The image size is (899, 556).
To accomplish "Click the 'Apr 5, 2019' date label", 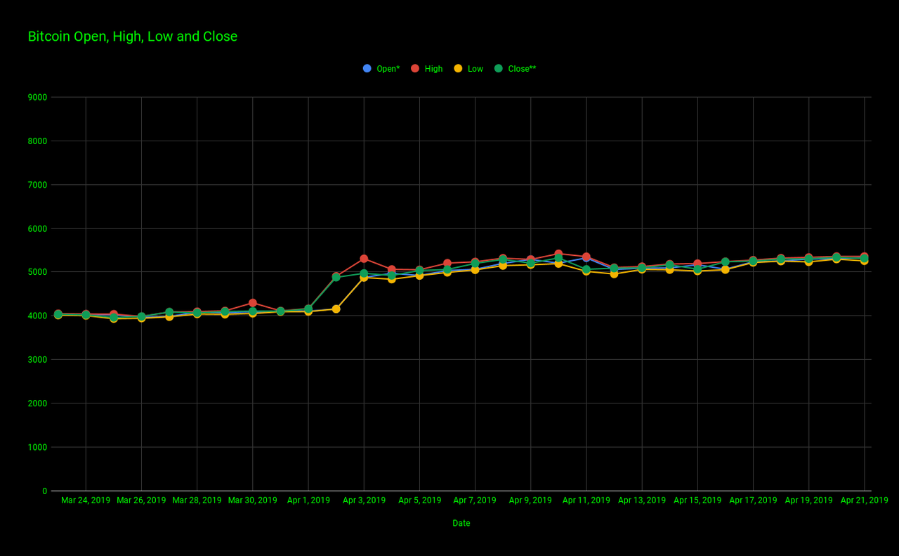I will (420, 500).
